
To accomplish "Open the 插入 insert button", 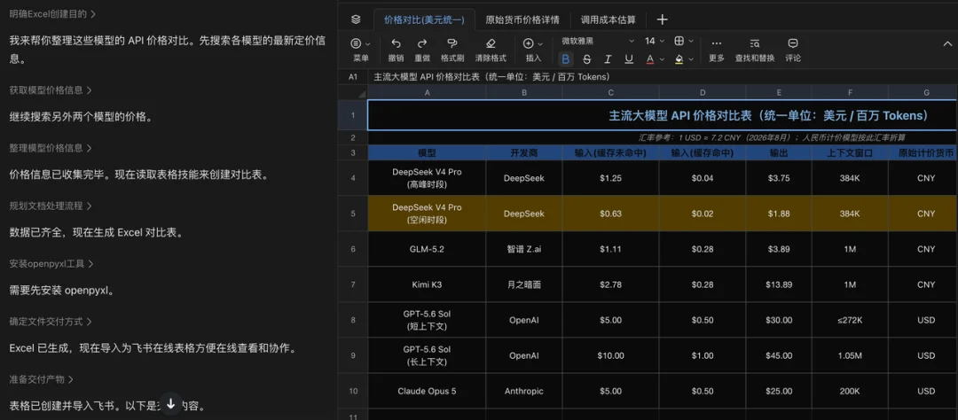I will point(533,50).
